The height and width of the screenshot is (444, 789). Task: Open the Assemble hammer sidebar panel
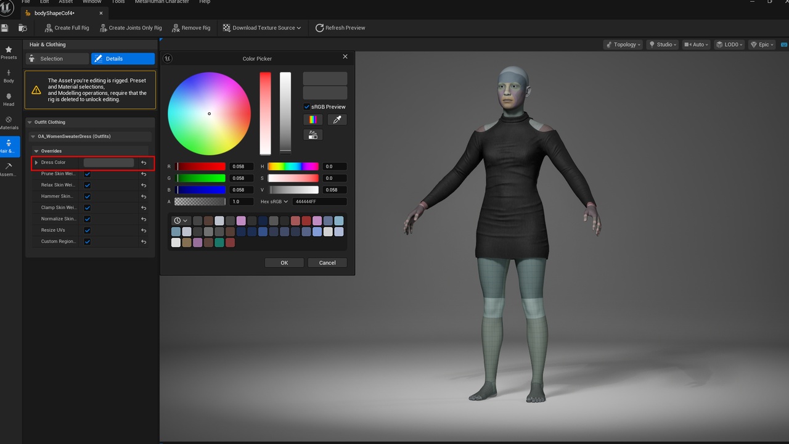(x=9, y=170)
